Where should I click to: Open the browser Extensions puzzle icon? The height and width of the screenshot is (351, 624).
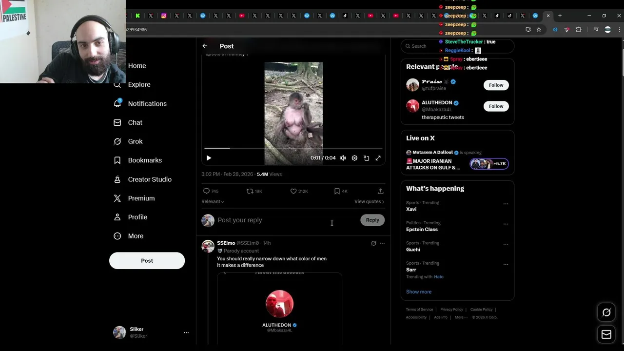coord(579,30)
